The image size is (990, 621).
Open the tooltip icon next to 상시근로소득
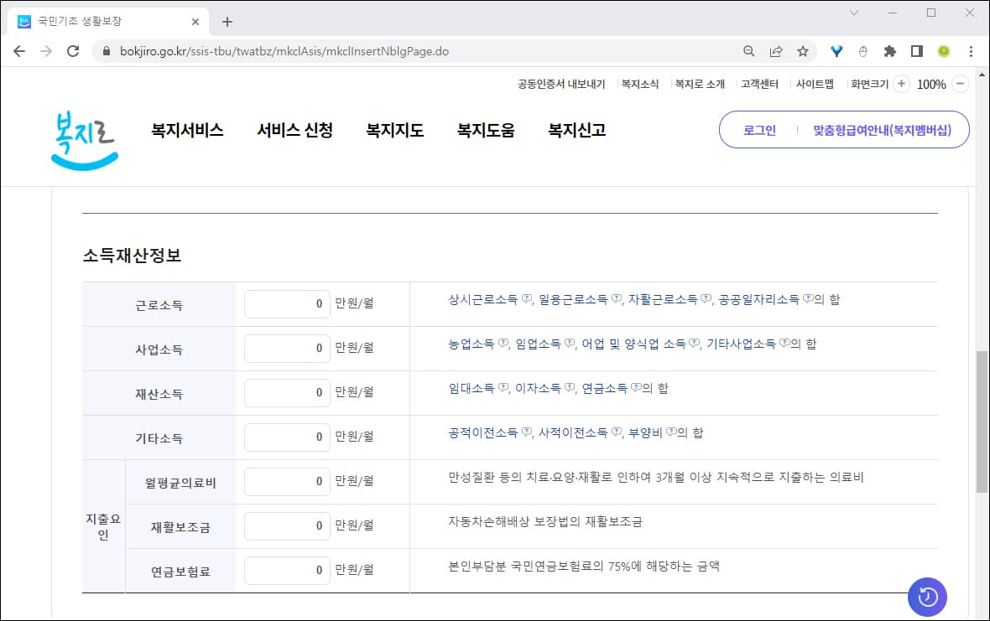point(527,298)
